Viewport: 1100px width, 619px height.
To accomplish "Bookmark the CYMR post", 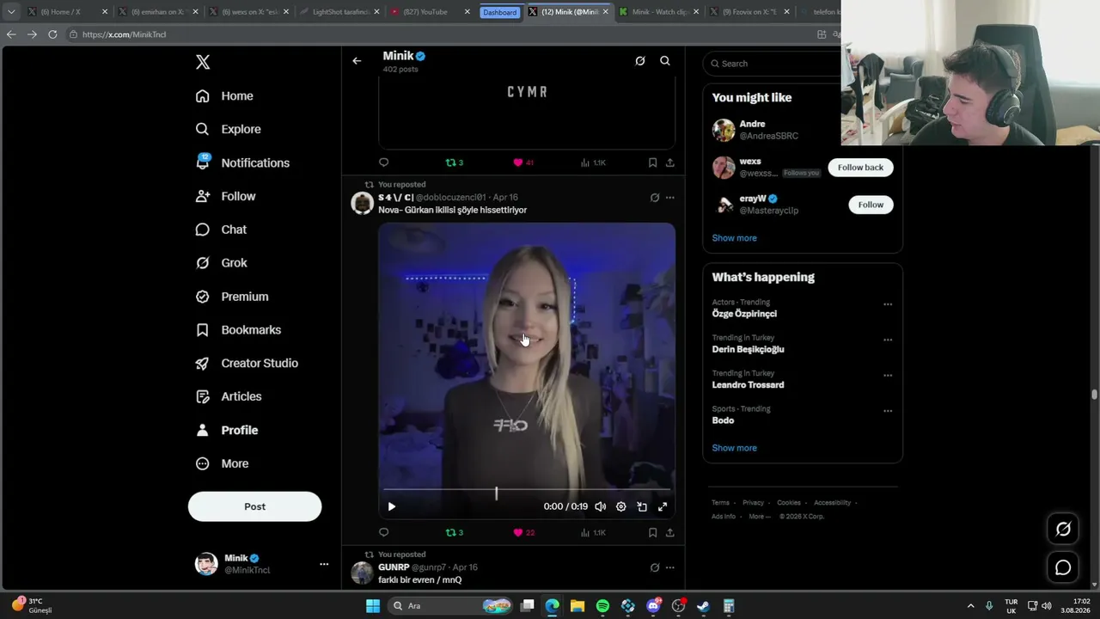I will tap(652, 162).
